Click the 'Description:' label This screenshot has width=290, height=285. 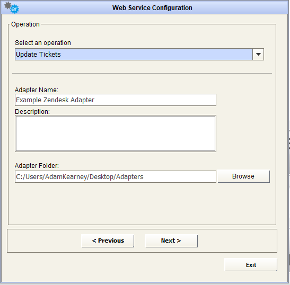pyautogui.click(x=32, y=112)
